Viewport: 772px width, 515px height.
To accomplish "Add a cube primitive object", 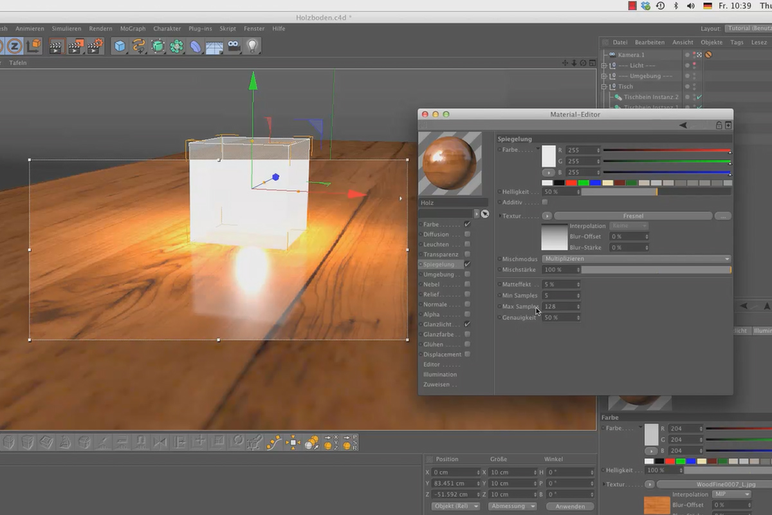I will [x=120, y=46].
